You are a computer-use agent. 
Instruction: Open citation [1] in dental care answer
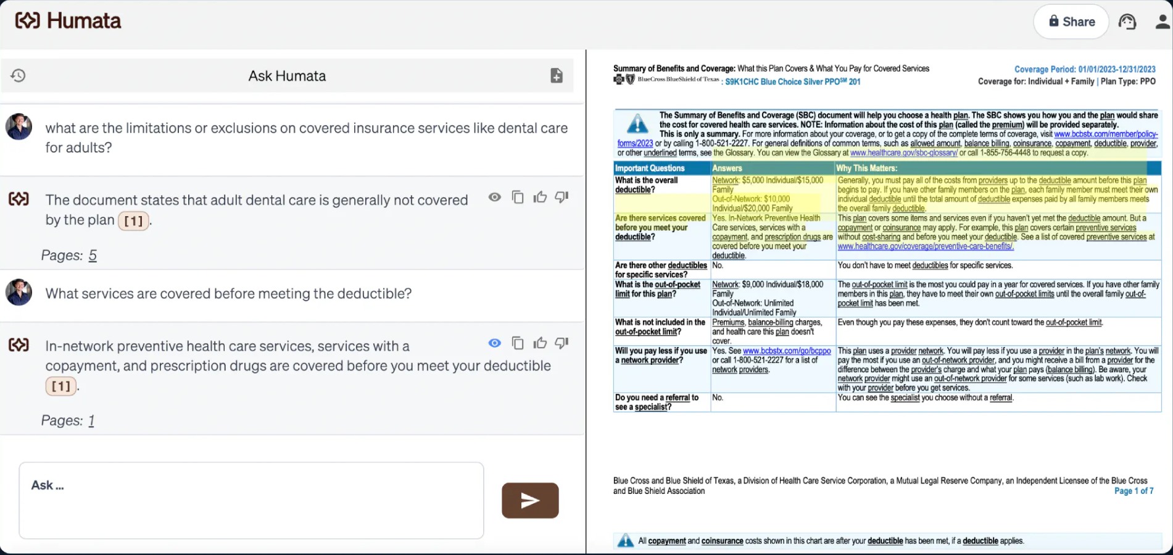pos(133,221)
